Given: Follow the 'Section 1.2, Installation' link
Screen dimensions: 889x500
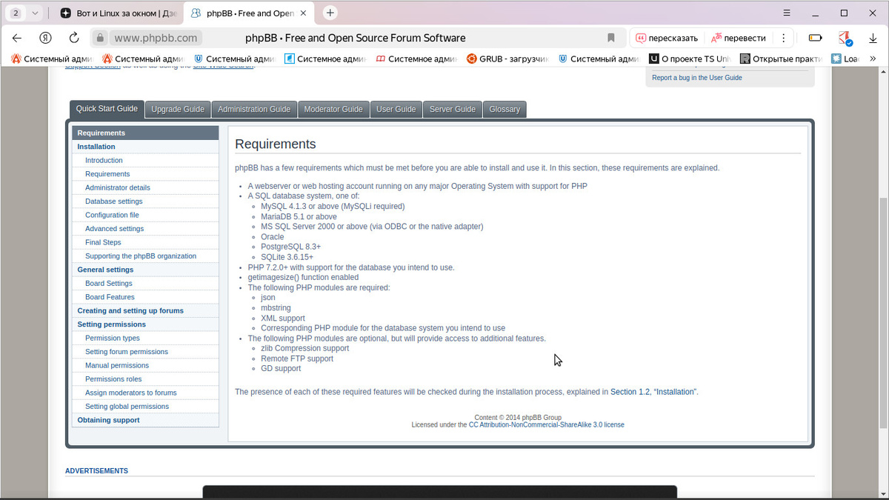Looking at the screenshot, I should click(x=653, y=392).
